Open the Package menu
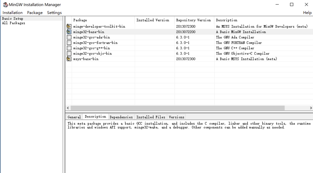Image resolution: width=313 pixels, height=173 pixels. click(x=35, y=13)
